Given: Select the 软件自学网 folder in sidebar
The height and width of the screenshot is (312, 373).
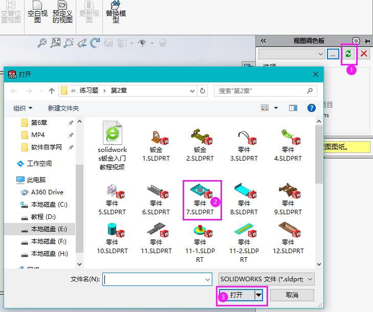Looking at the screenshot, I should 47,147.
